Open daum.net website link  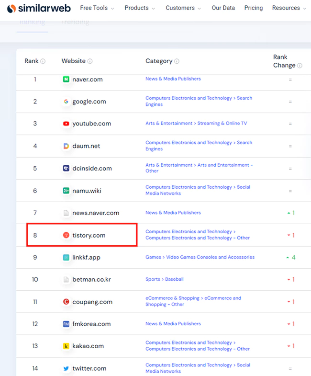[86, 146]
